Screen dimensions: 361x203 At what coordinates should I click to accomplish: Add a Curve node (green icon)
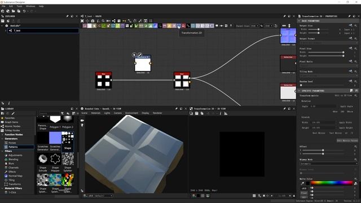[104, 26]
